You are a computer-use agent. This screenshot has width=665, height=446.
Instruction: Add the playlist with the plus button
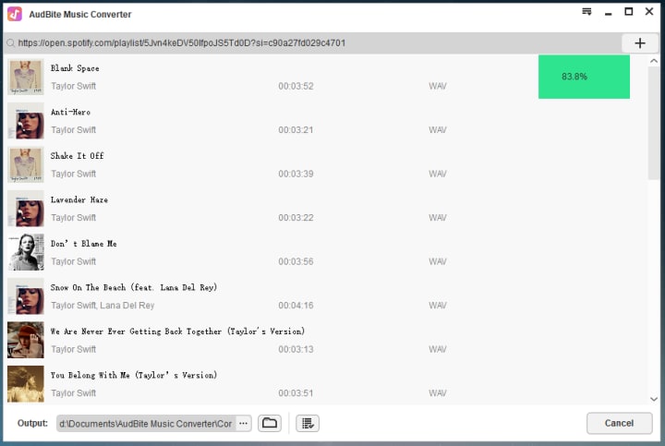coord(640,43)
